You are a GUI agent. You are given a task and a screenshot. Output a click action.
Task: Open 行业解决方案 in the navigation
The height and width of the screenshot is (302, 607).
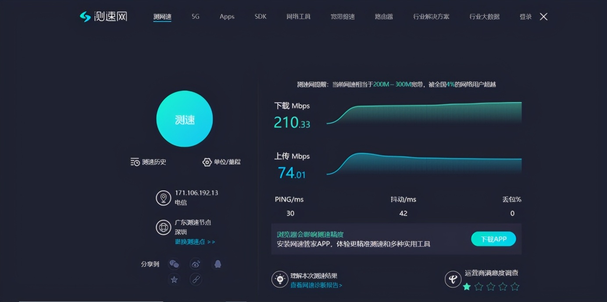click(x=432, y=17)
